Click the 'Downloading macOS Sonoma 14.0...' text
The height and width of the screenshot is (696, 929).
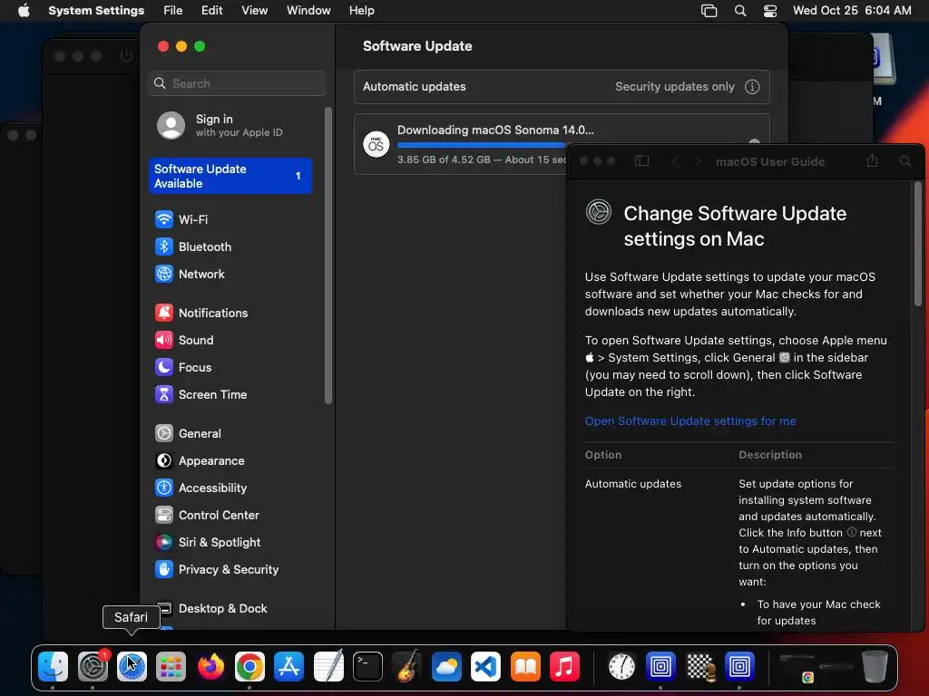(495, 130)
